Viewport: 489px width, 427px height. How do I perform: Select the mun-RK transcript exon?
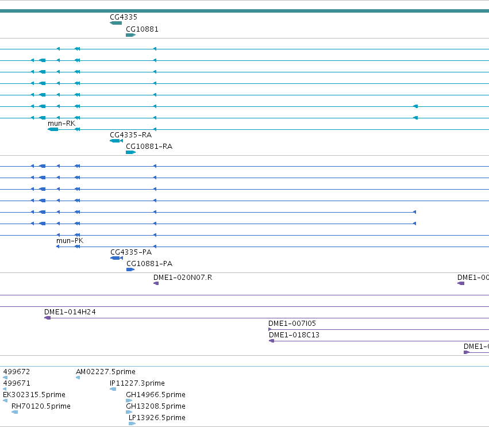(53, 129)
